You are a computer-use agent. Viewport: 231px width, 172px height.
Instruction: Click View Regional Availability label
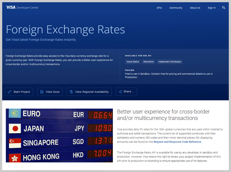(92, 92)
